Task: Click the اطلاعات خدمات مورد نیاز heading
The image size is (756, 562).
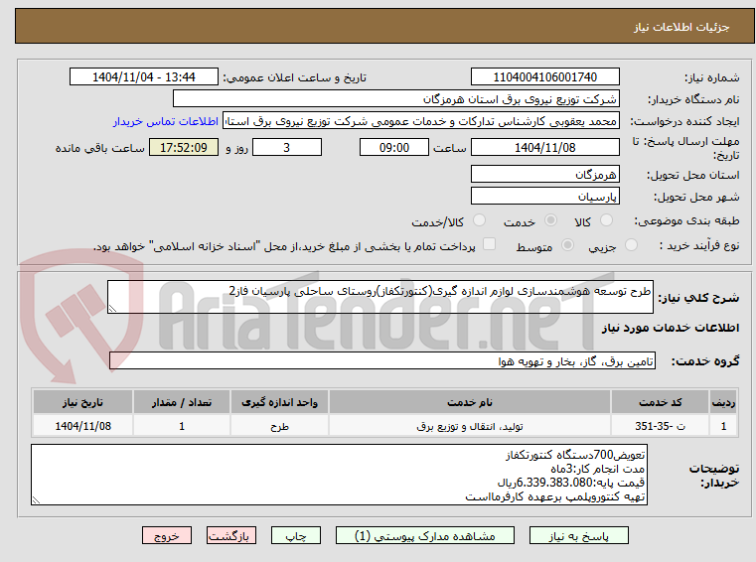Action: point(671,328)
